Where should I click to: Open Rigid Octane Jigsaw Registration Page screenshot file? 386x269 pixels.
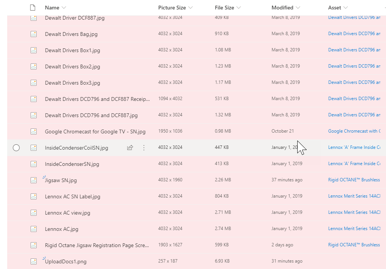(97, 245)
